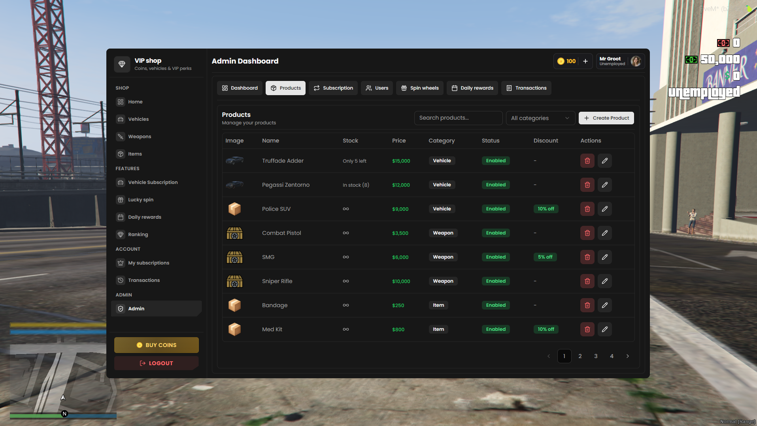757x426 pixels.
Task: Focus the Search products field
Action: click(458, 118)
